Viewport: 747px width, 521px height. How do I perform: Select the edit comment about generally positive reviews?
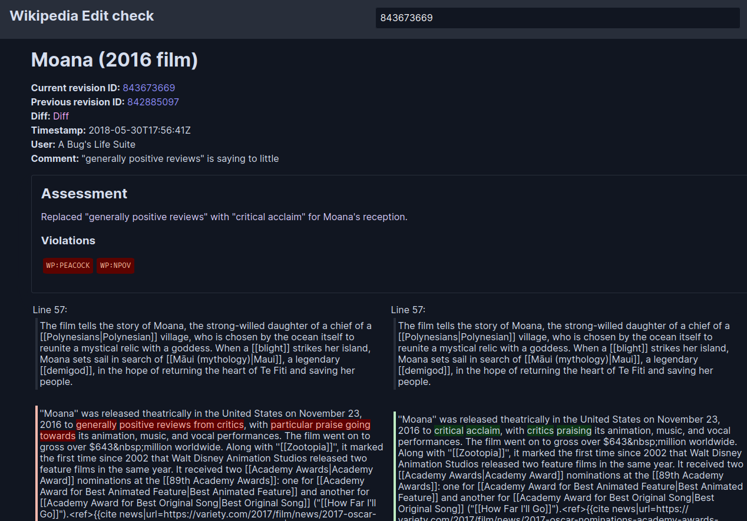click(180, 158)
